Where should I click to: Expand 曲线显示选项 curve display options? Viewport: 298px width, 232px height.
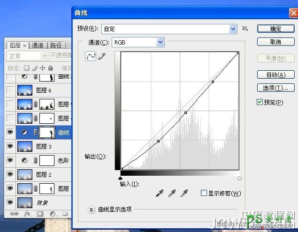coord(92,210)
